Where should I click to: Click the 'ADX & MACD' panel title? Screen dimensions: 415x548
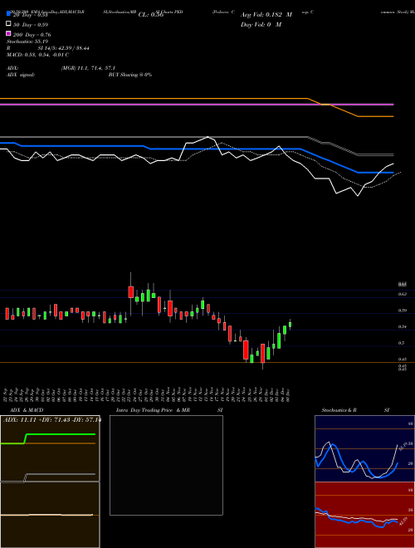[x=27, y=410]
